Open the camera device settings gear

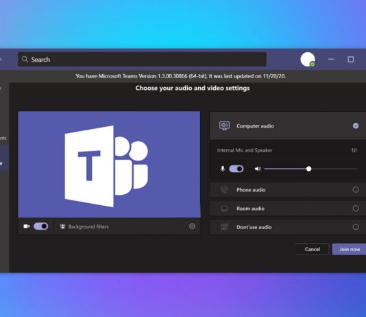point(192,226)
